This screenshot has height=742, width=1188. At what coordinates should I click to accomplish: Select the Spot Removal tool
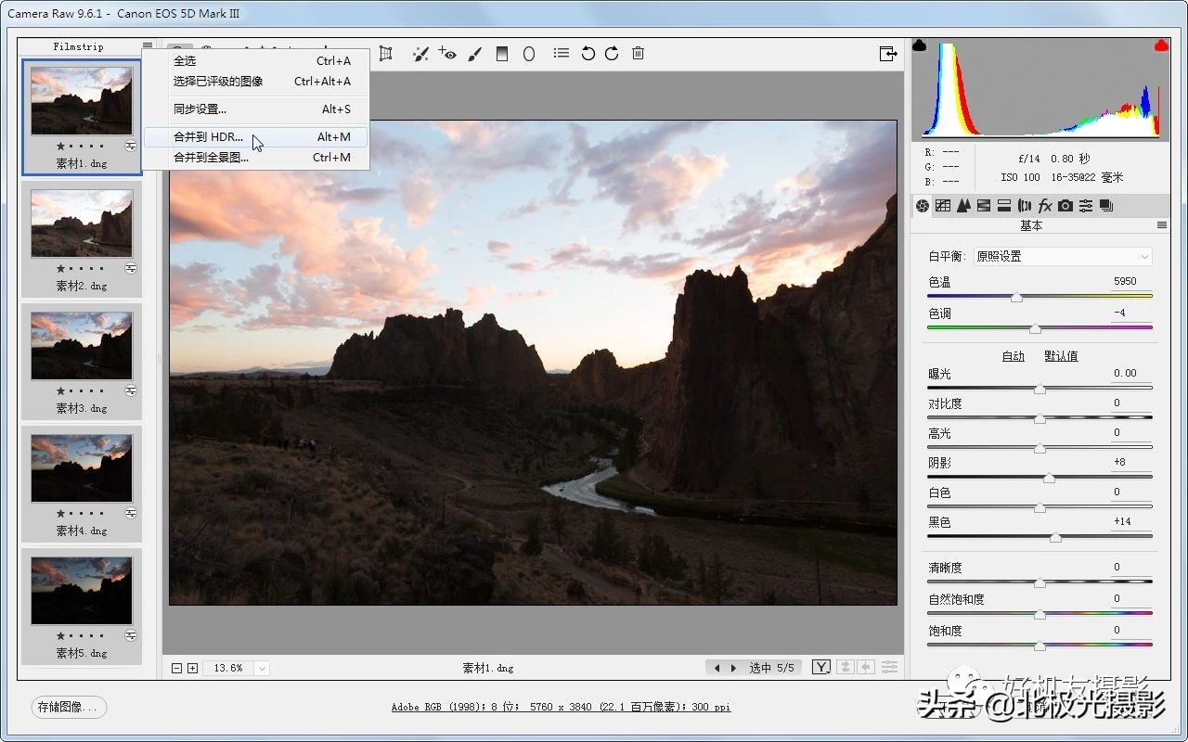click(x=420, y=54)
